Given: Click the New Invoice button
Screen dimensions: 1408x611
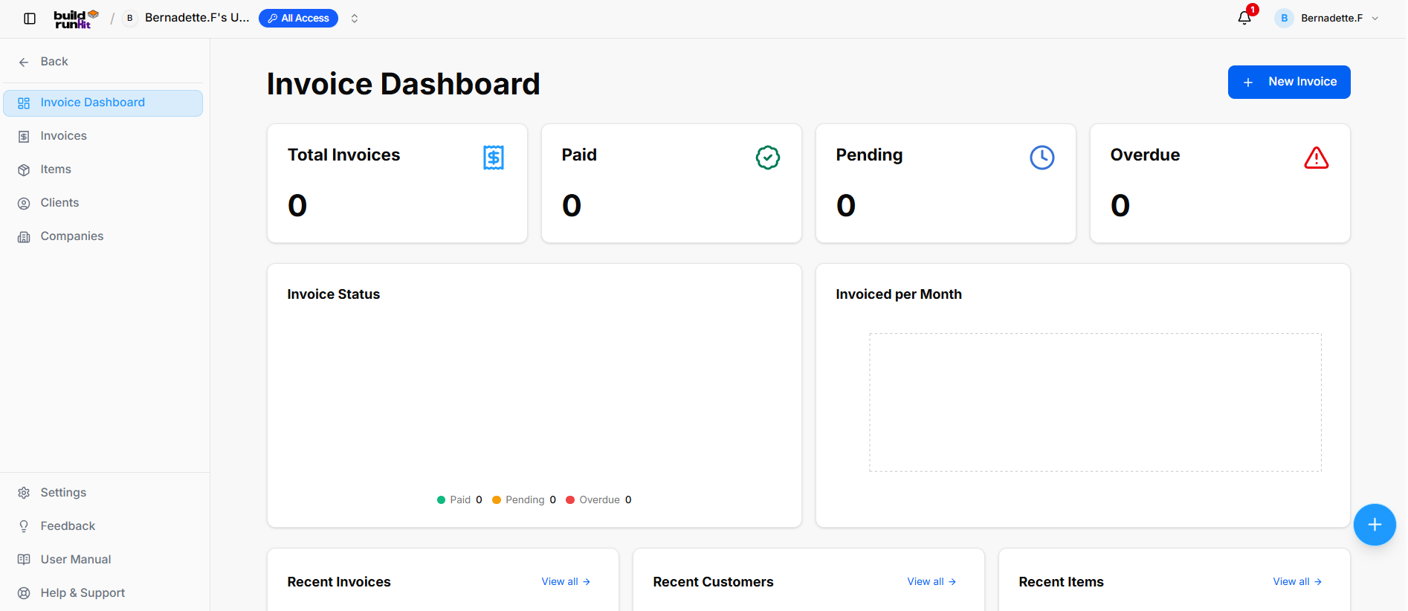Looking at the screenshot, I should tap(1289, 82).
